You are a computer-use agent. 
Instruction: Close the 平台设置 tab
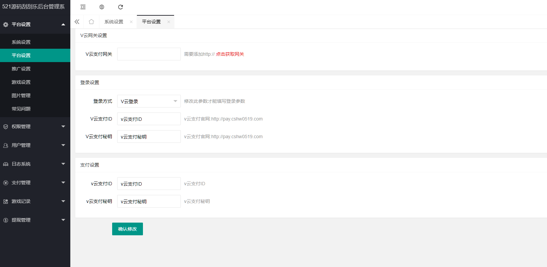(x=169, y=22)
